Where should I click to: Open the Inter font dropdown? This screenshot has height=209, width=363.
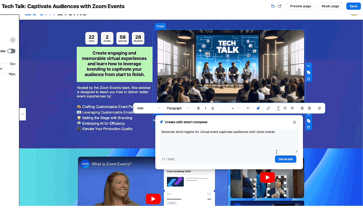(x=148, y=108)
